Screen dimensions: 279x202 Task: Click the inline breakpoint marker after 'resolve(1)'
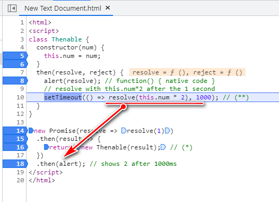pos(167,131)
